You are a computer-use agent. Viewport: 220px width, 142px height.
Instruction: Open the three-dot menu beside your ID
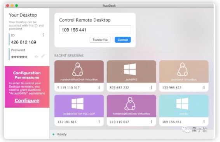point(43,35)
